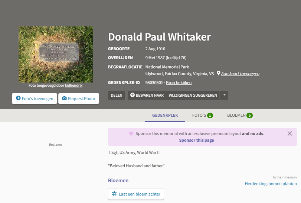Click the diamond premium icon
This screenshot has height=203, width=301.
131,133
